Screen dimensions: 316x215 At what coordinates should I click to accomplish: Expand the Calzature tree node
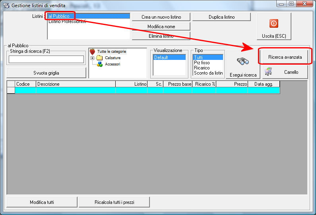[92, 58]
